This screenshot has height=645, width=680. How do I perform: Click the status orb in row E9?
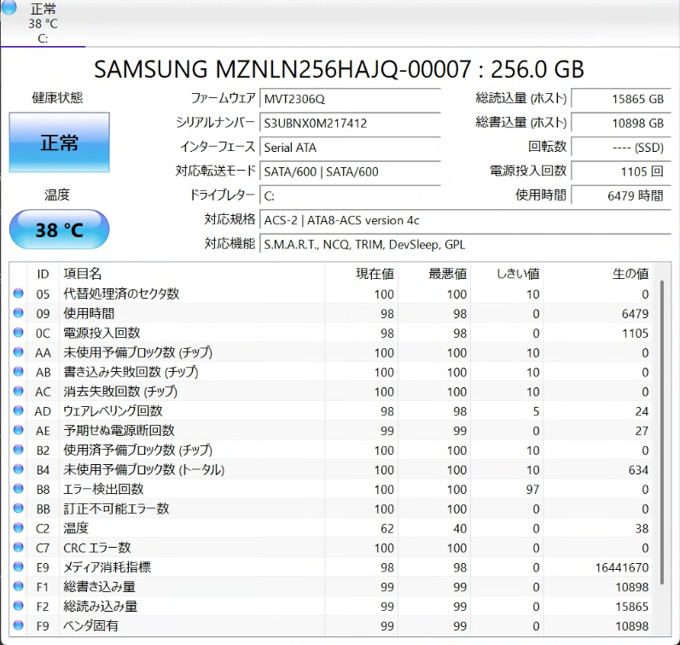[x=18, y=567]
